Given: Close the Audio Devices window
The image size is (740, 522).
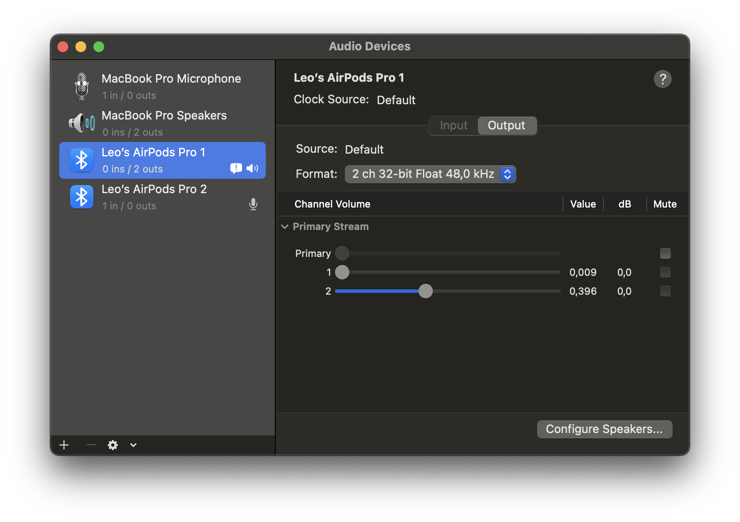Looking at the screenshot, I should point(63,47).
